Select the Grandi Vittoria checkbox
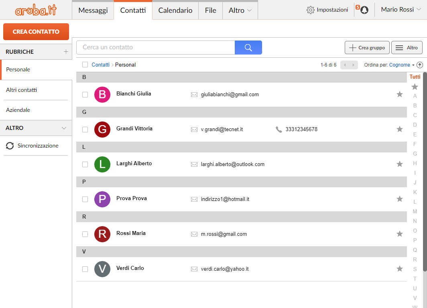This screenshot has width=427, height=308. [85, 130]
